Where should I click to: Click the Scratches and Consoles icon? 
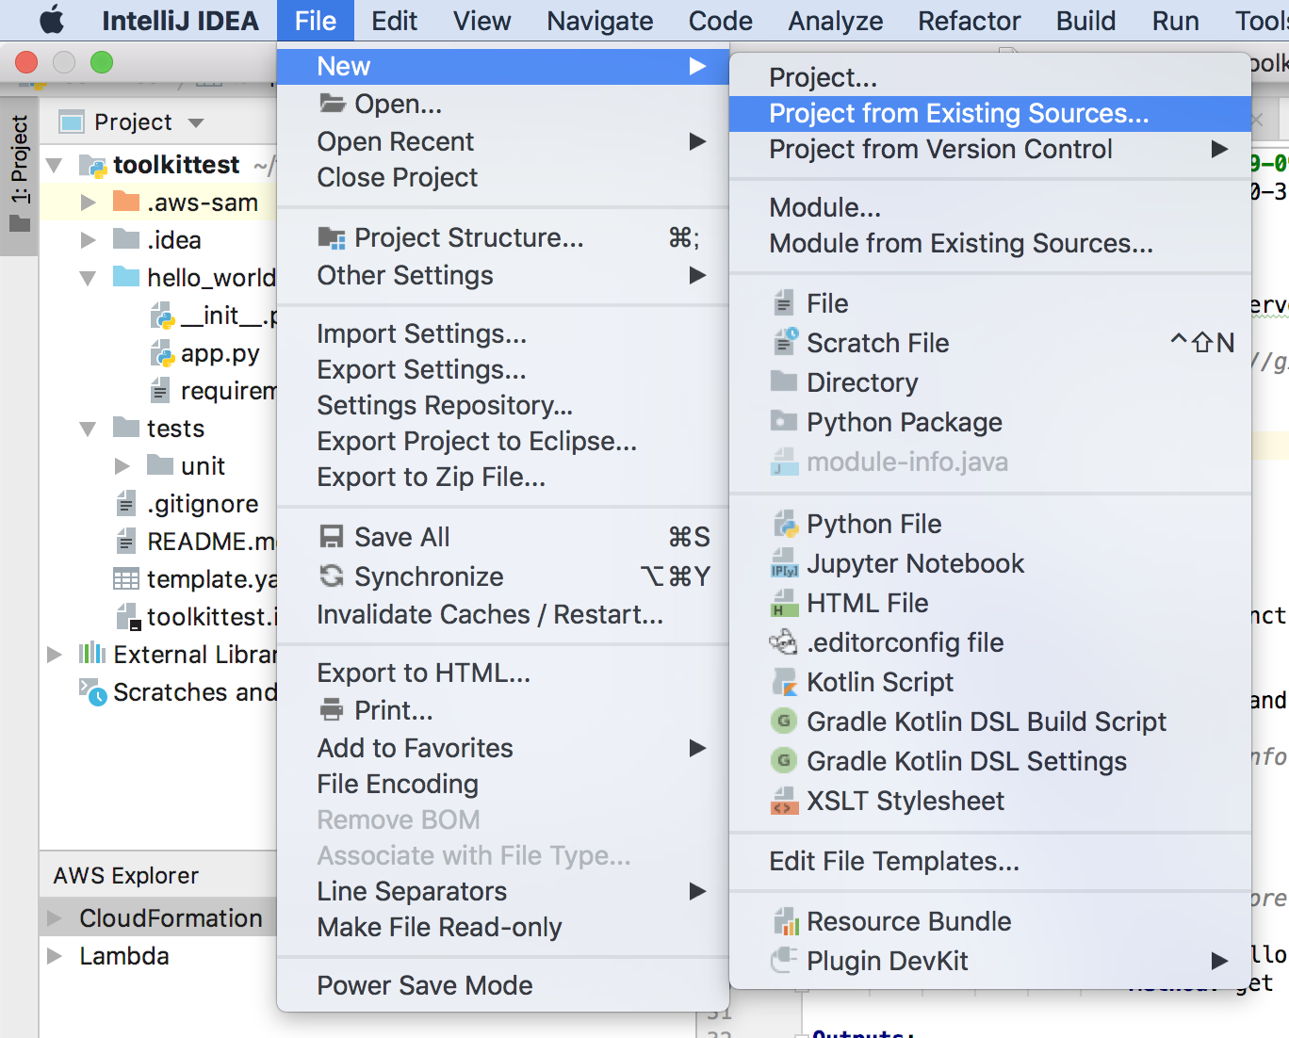(92, 692)
